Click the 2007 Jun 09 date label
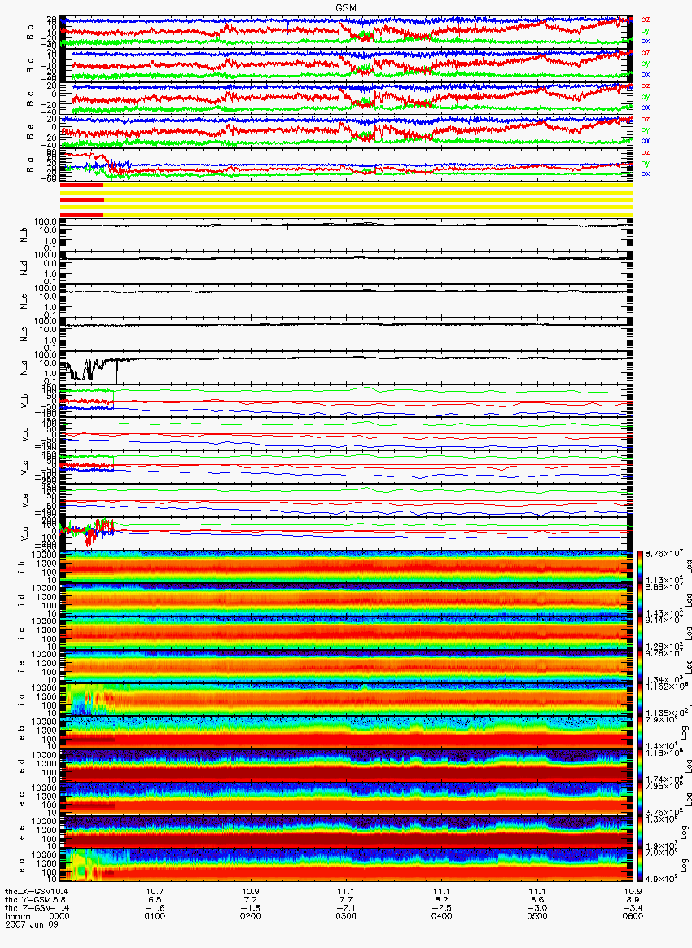692x948 pixels. (32, 924)
